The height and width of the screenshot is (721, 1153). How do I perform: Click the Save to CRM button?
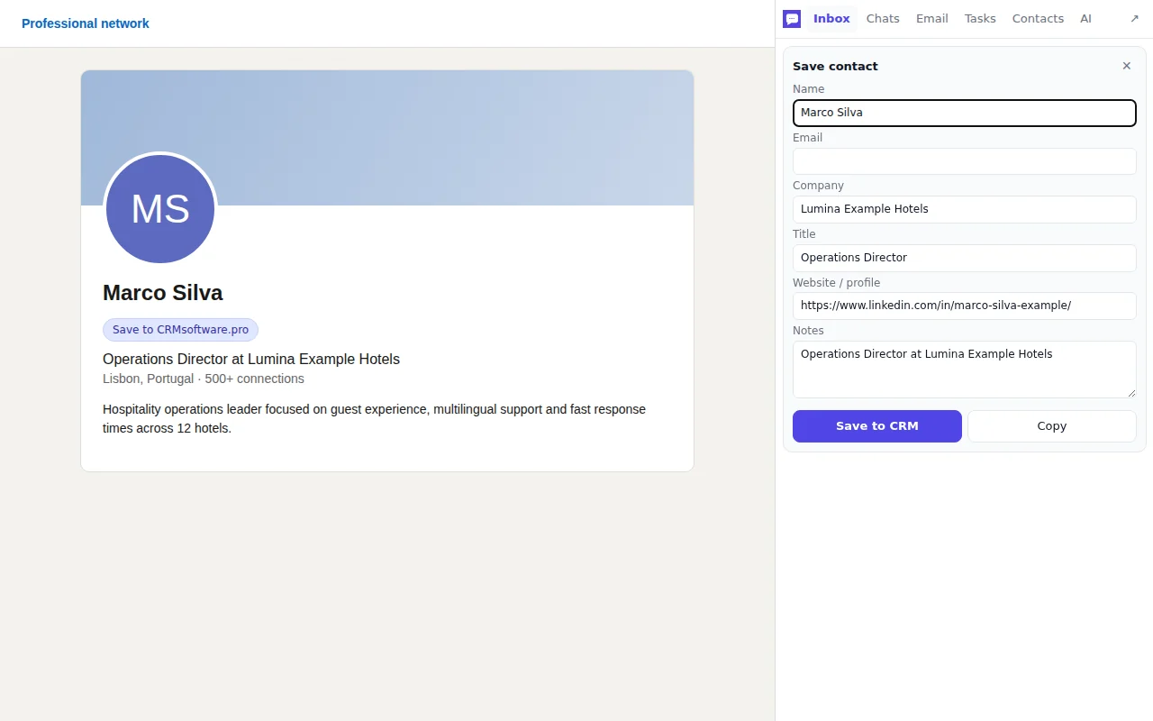(877, 426)
